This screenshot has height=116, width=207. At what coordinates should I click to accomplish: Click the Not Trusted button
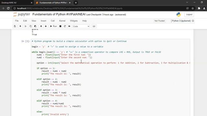click(159, 21)
